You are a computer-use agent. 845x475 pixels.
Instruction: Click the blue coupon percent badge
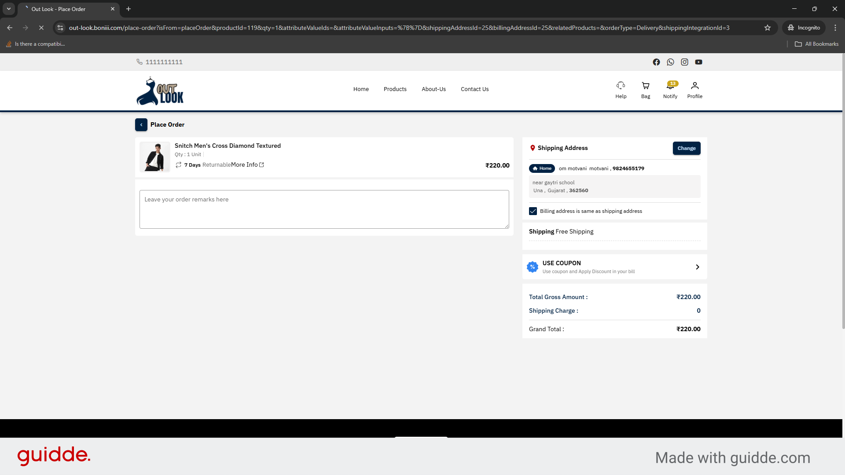pos(533,267)
